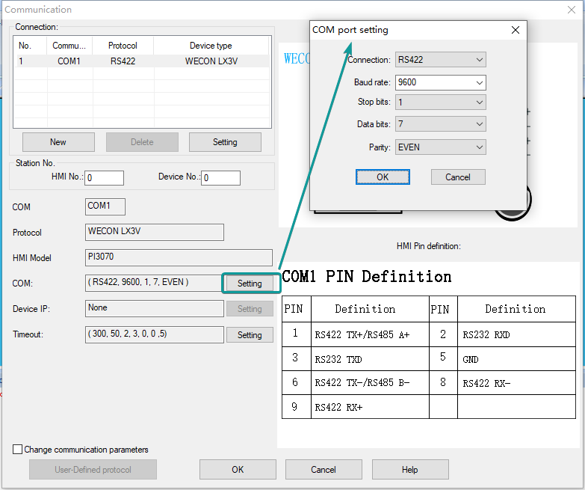Viewport: 585px width, 490px height.
Task: Click the HMI No. input field
Action: (x=104, y=178)
